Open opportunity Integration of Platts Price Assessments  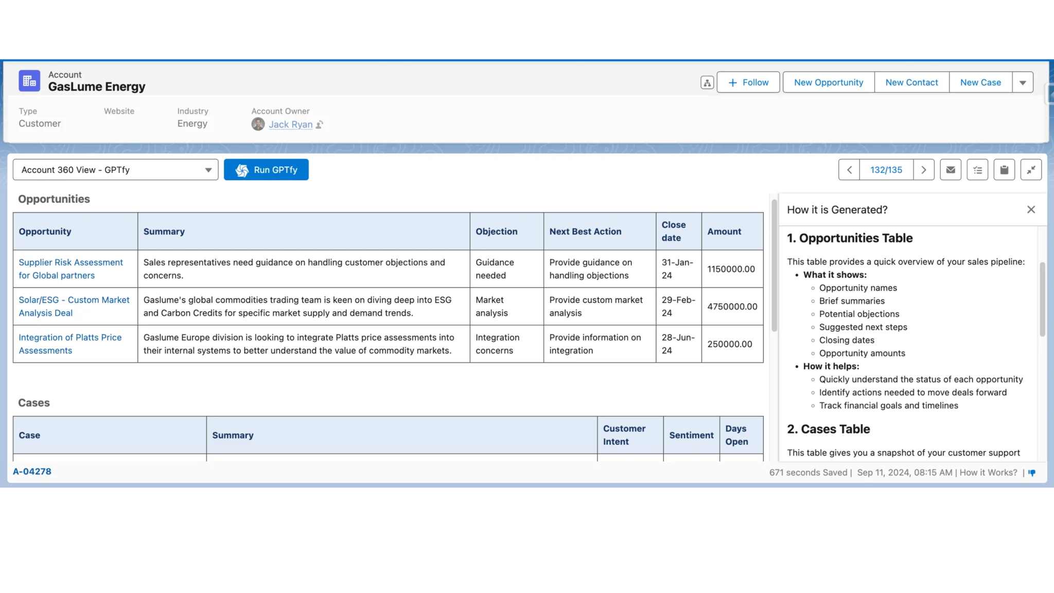click(x=70, y=343)
